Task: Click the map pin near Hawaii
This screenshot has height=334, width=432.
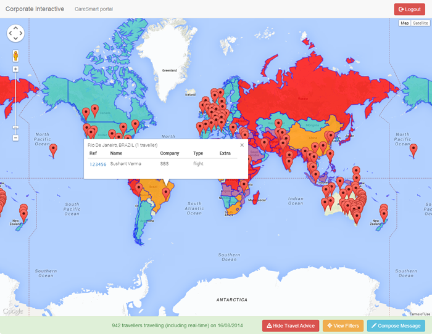Action: coord(53,149)
